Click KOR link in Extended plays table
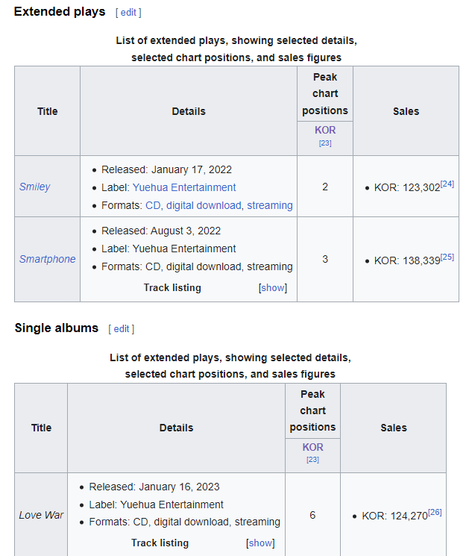472x556 pixels. click(325, 130)
